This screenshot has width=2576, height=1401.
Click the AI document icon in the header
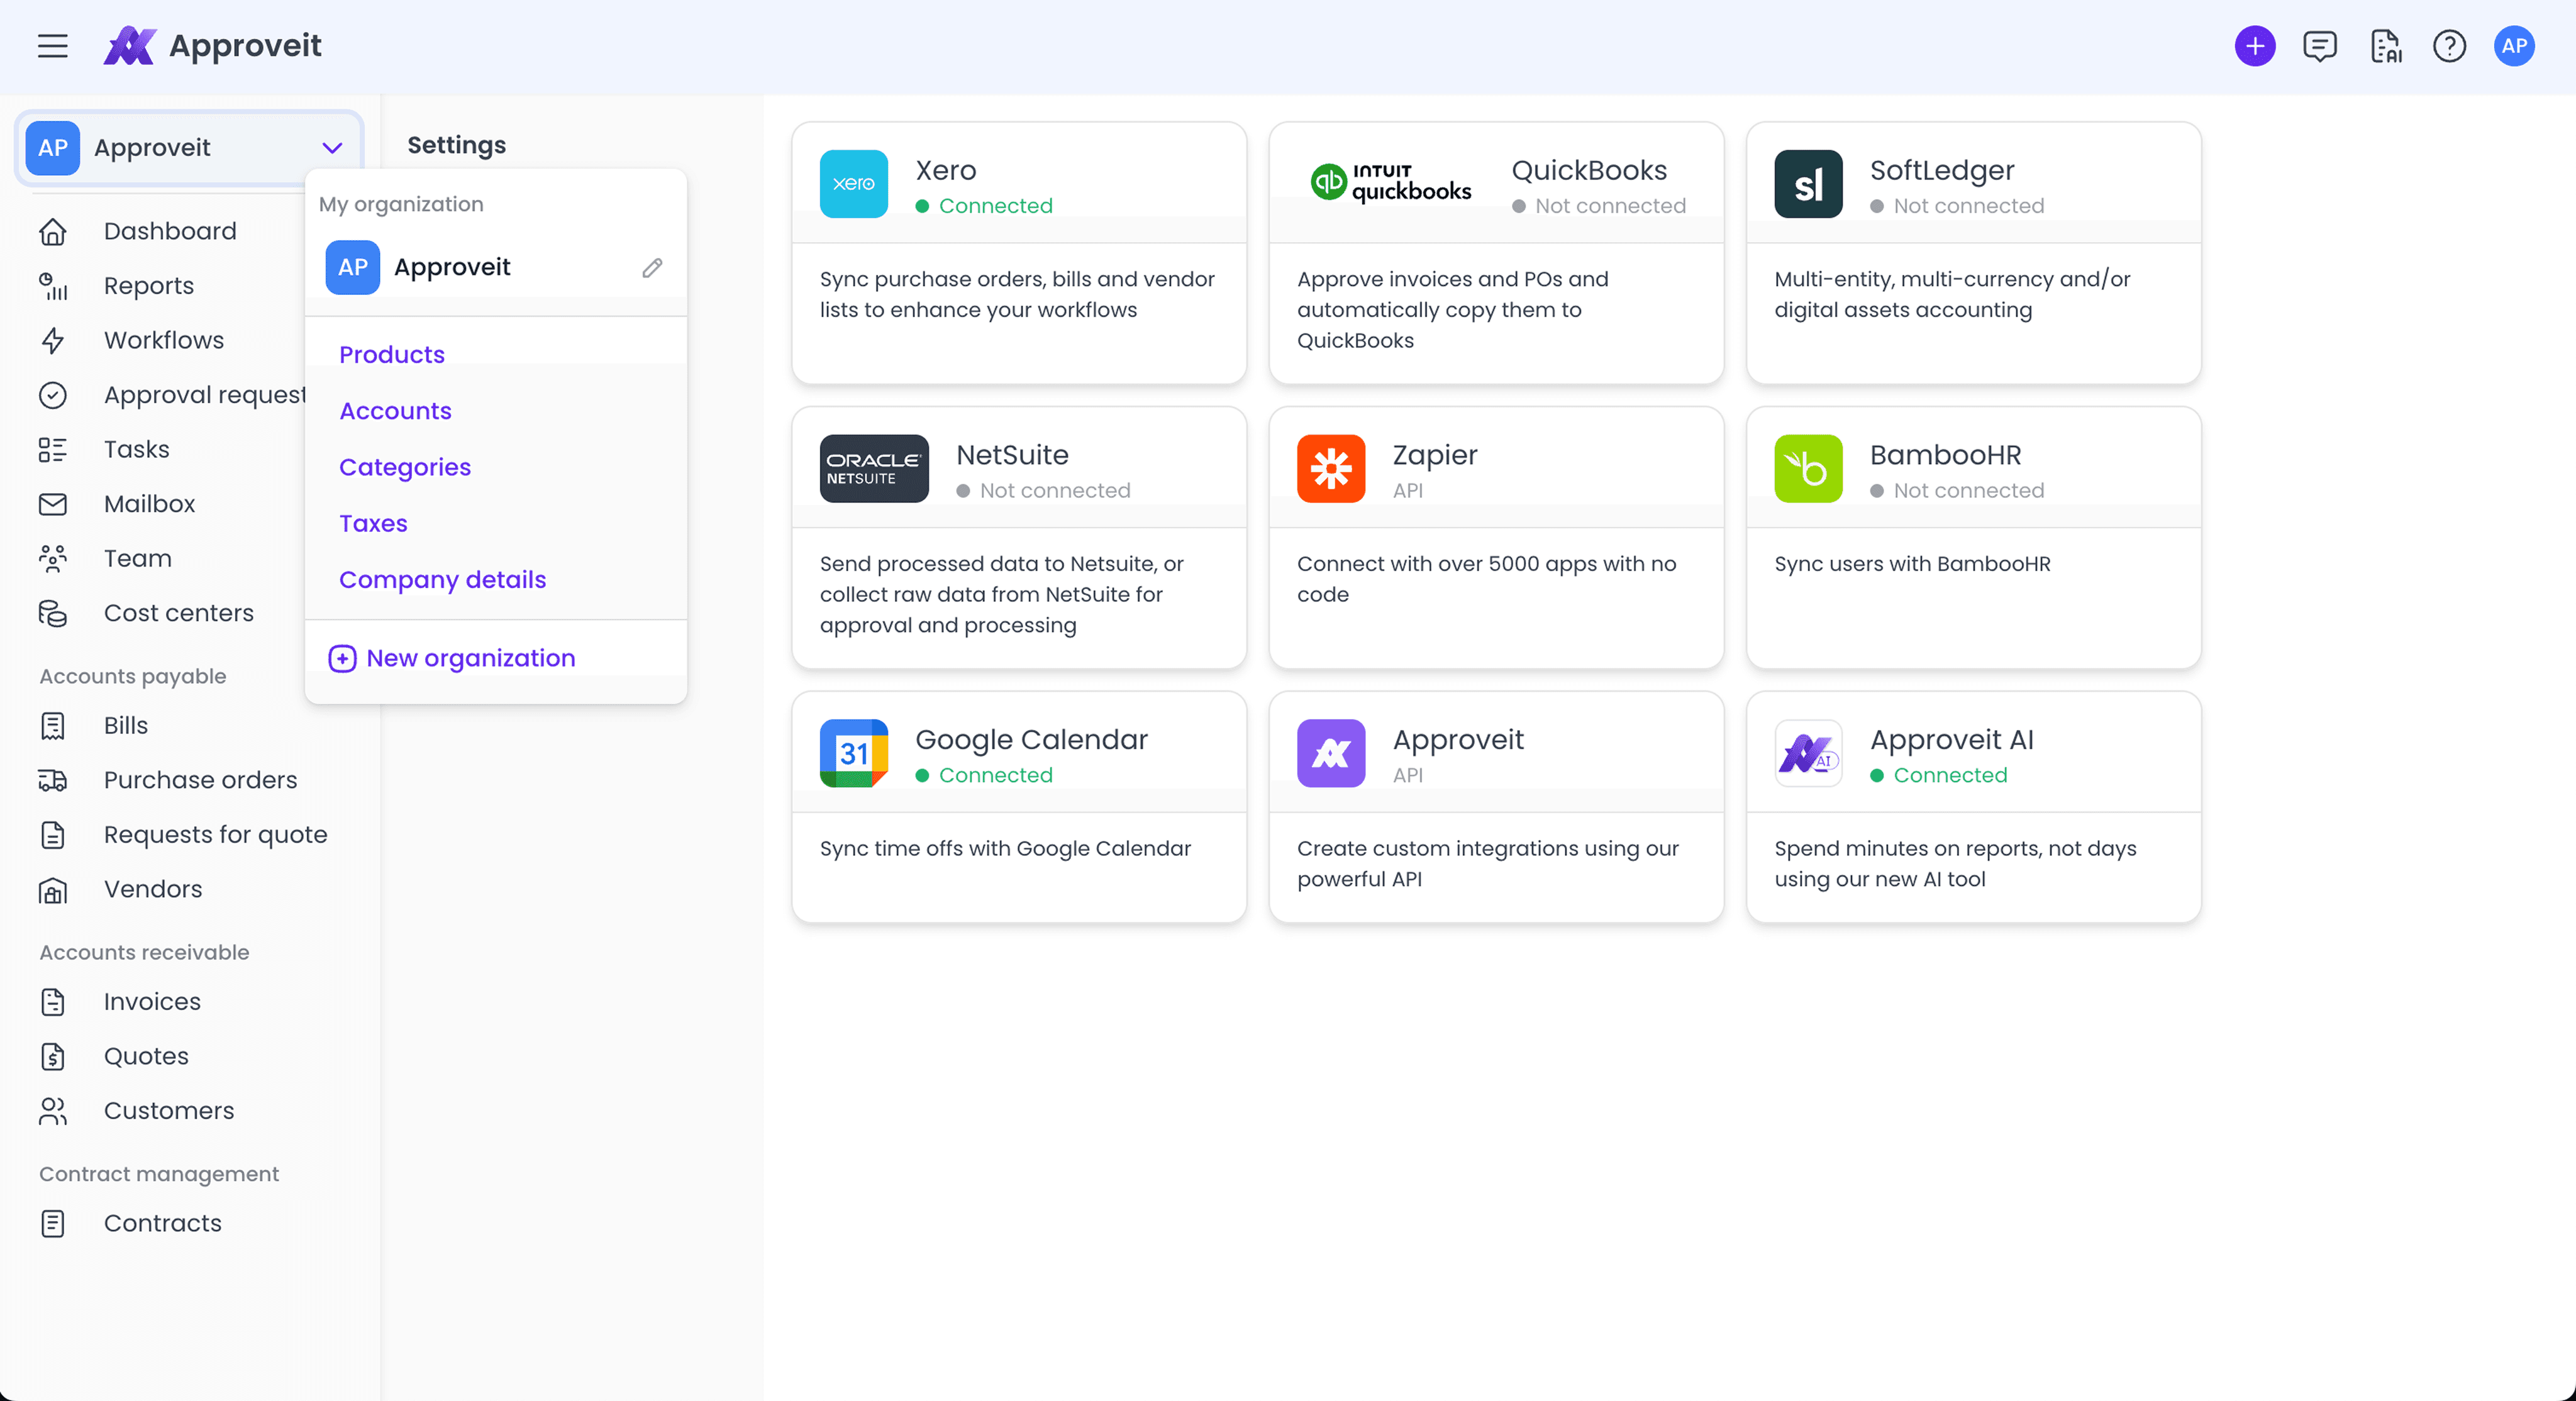tap(2385, 46)
